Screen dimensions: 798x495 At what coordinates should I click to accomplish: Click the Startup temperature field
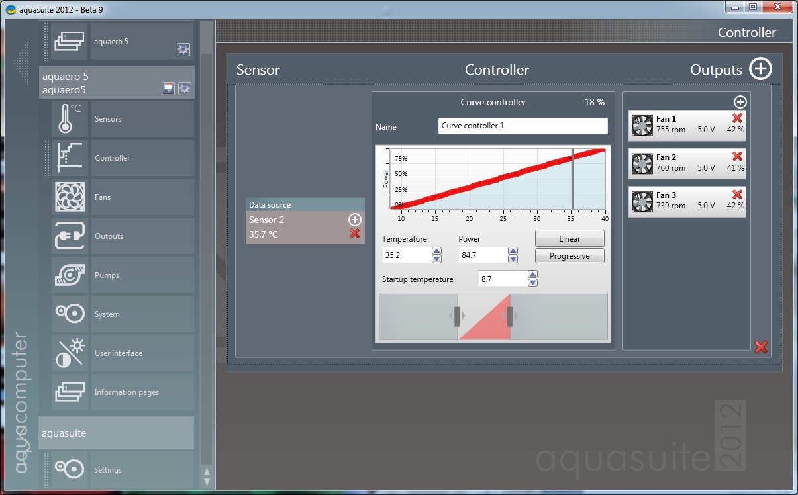[503, 279]
